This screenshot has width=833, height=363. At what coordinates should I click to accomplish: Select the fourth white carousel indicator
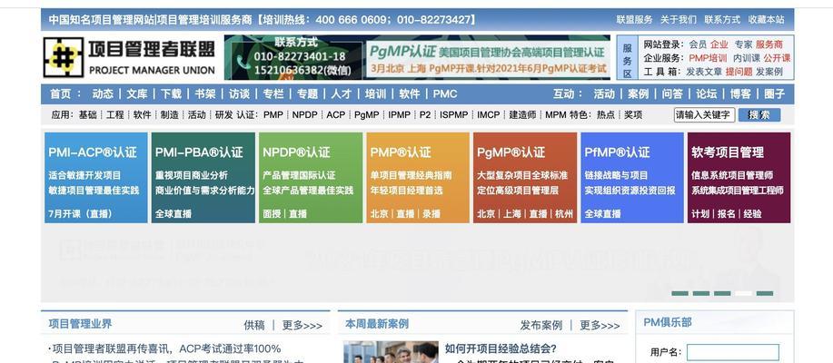click(x=744, y=293)
